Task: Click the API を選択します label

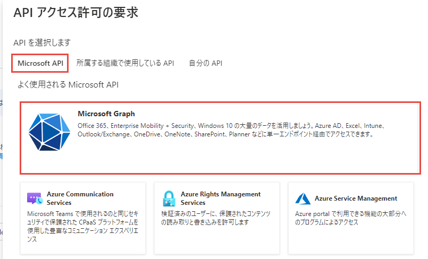Action: [x=42, y=42]
